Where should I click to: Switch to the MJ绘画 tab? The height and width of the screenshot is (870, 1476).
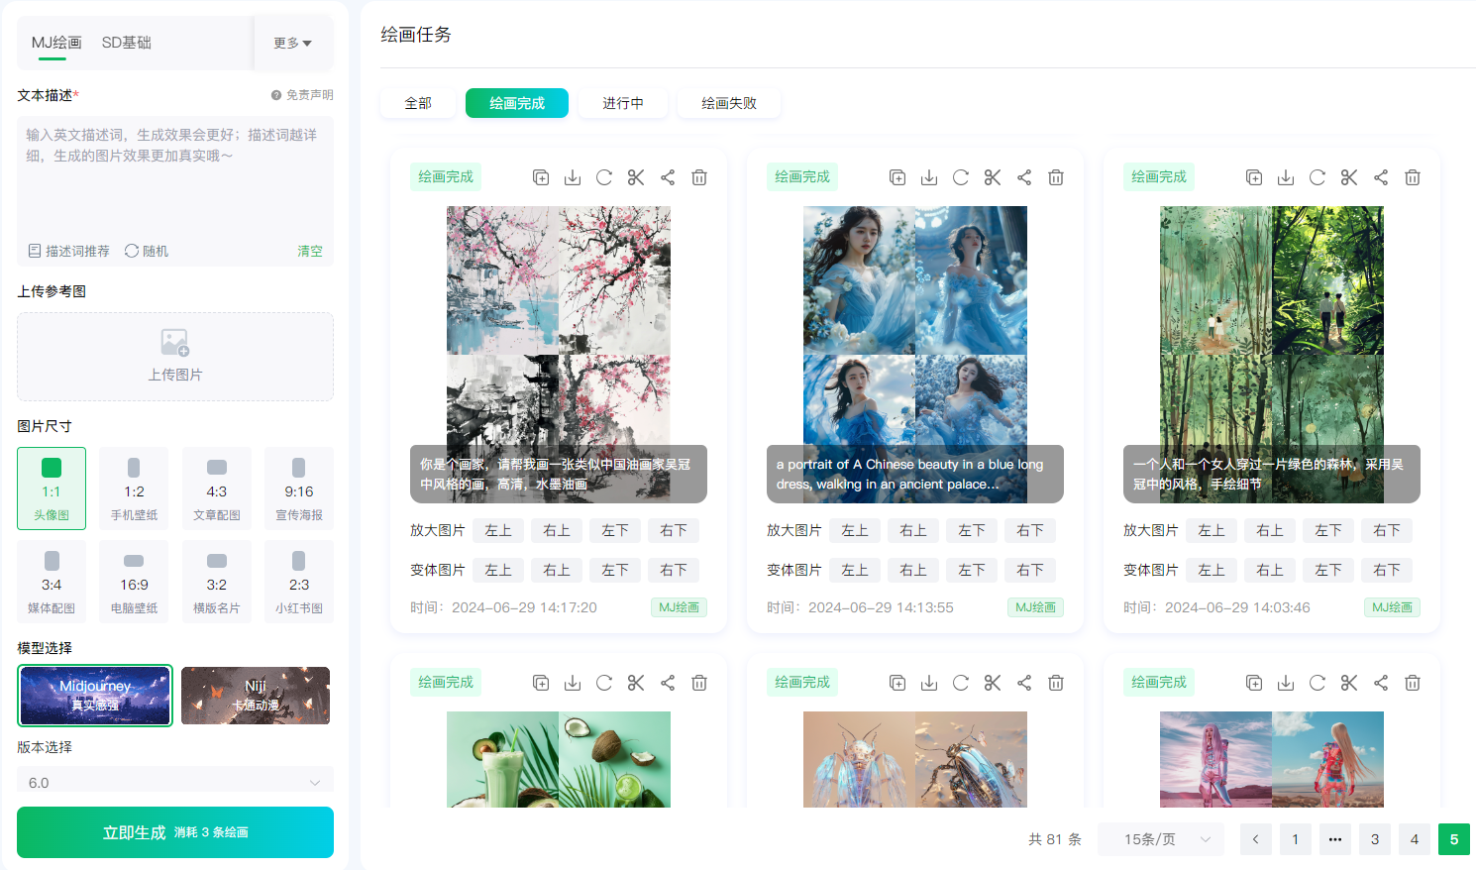click(x=56, y=43)
